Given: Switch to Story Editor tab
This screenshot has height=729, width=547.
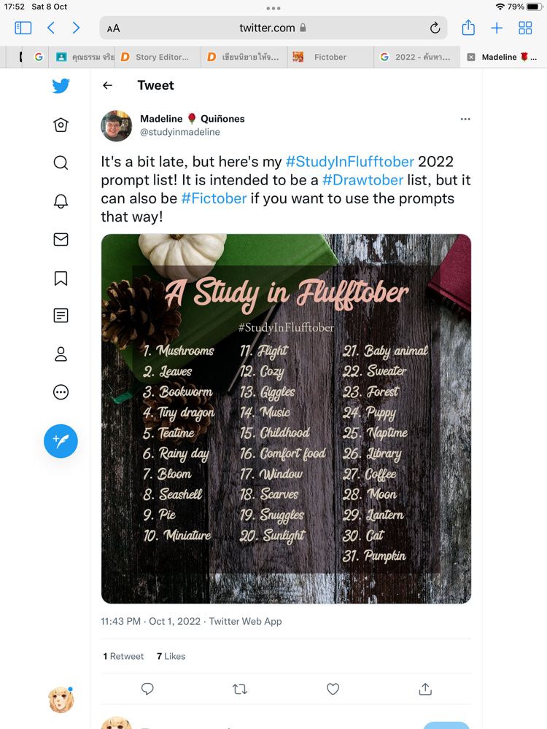Looking at the screenshot, I should point(161,57).
